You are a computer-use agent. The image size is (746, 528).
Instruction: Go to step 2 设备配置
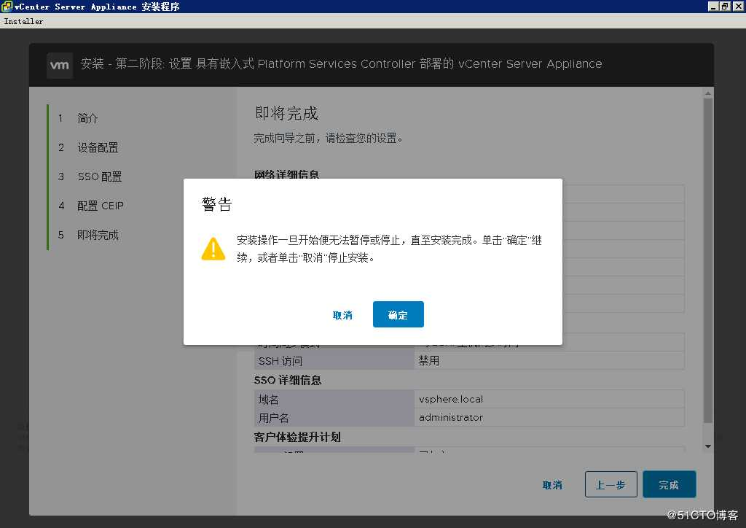click(98, 147)
